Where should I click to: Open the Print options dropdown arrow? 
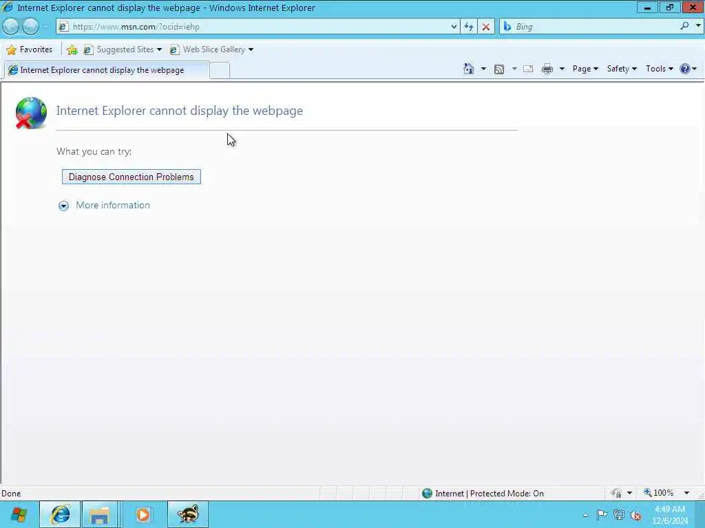(562, 69)
